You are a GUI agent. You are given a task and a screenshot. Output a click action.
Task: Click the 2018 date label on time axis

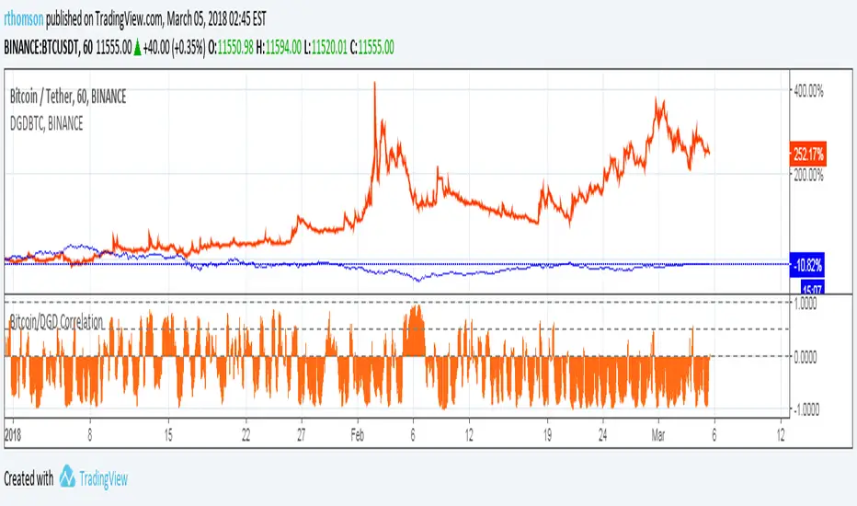[x=13, y=435]
